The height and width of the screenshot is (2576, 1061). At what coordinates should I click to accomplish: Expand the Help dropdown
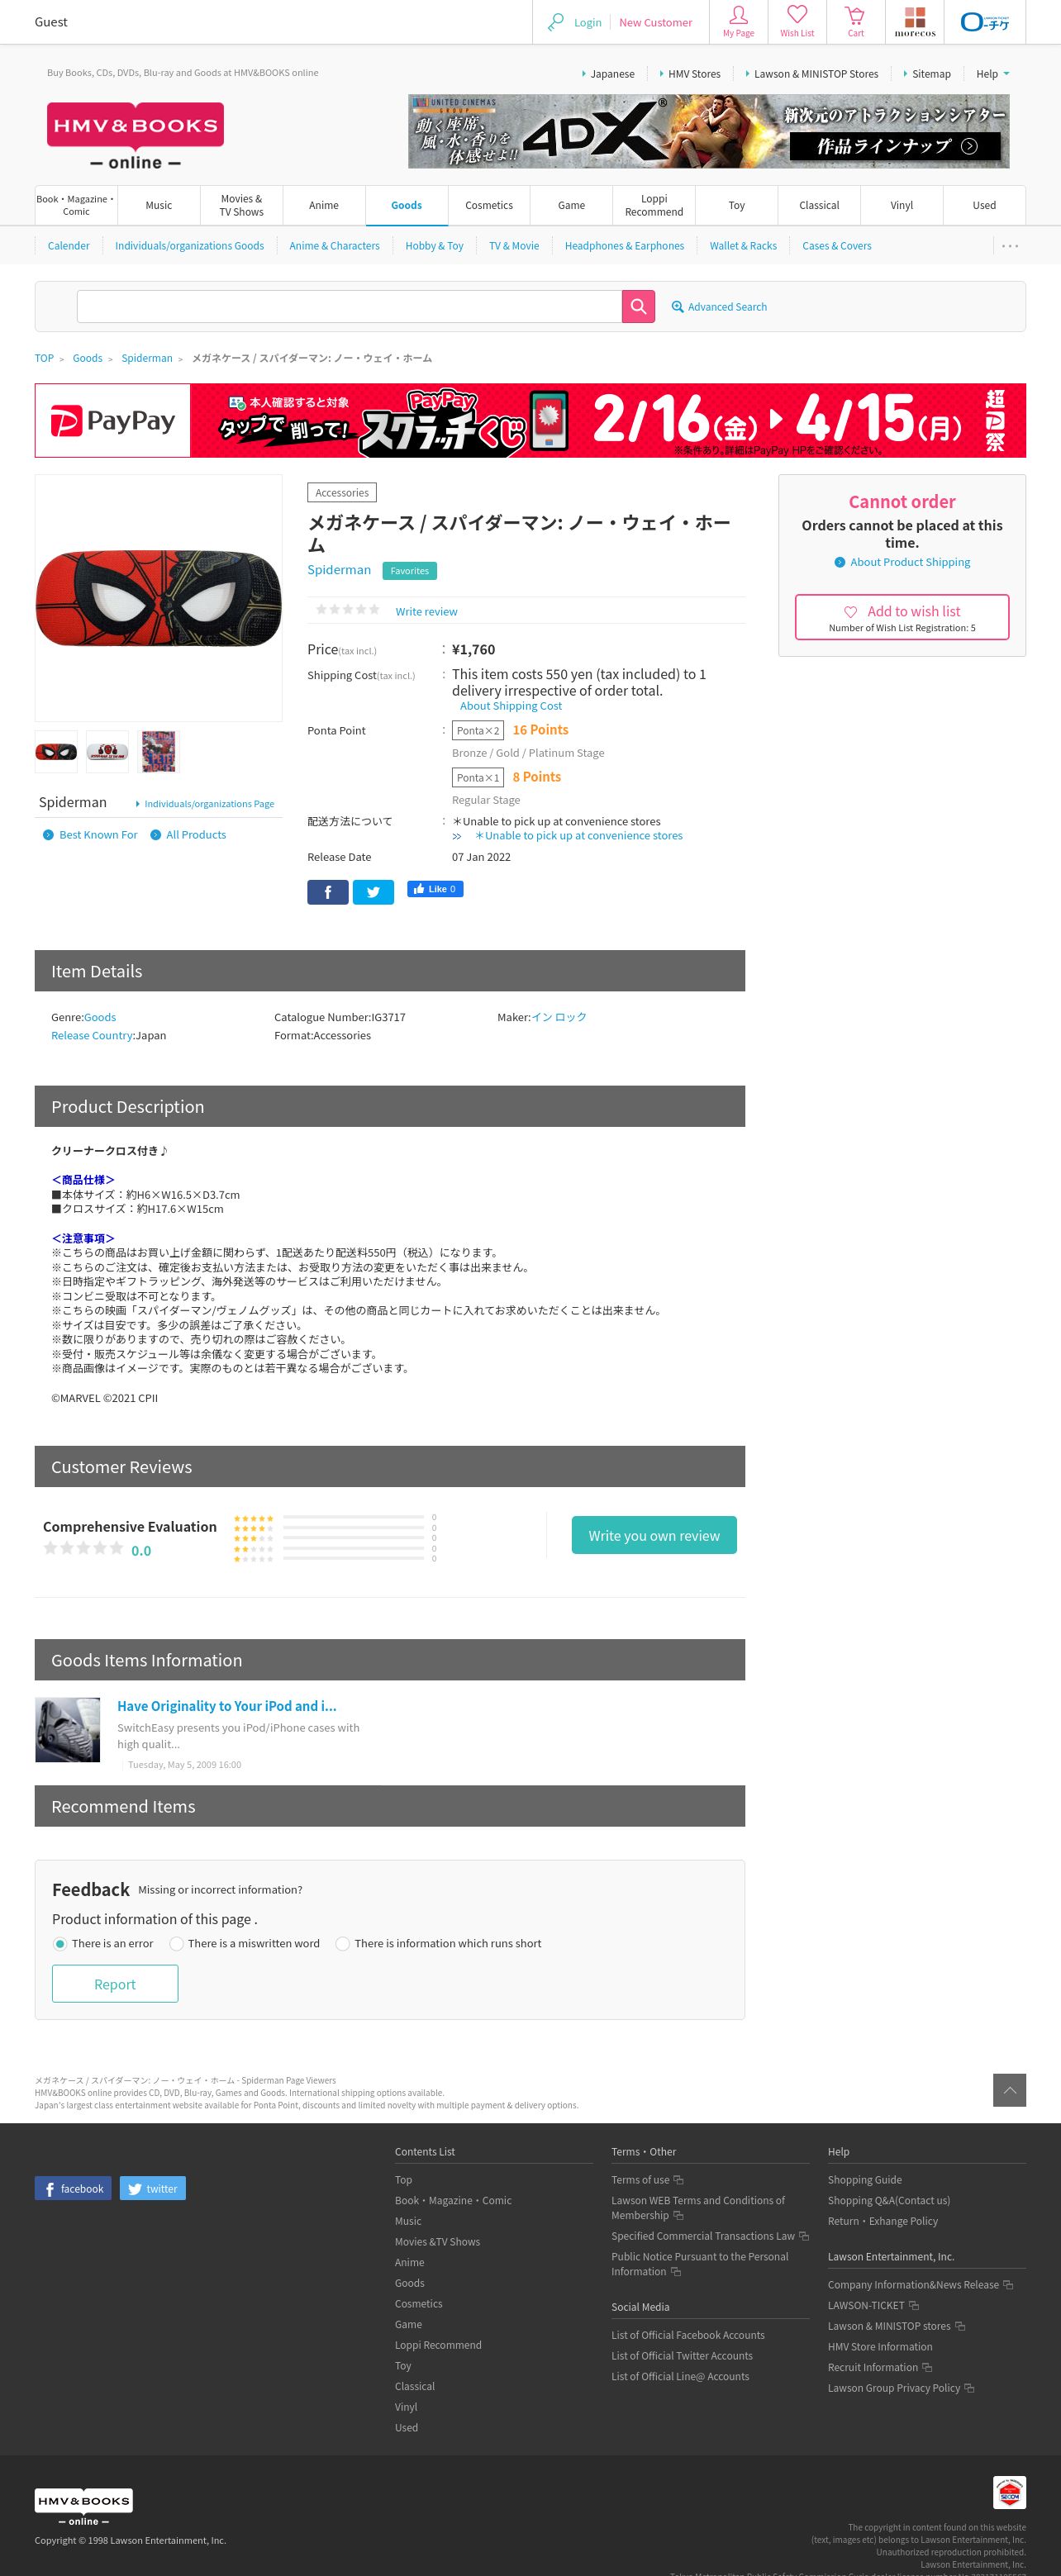pos(992,74)
